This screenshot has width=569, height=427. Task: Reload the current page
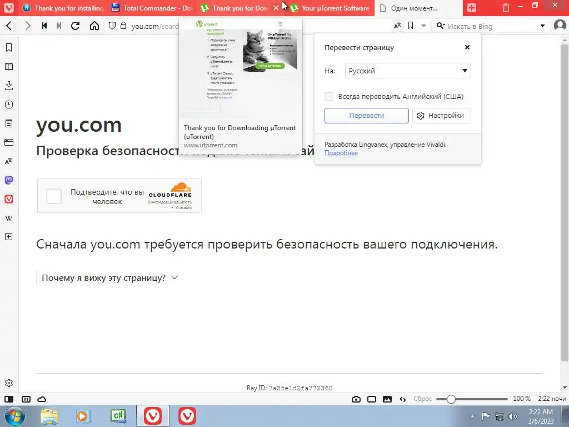coord(76,26)
